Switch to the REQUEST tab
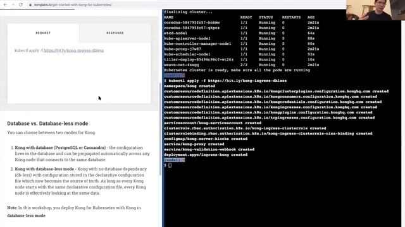The height and width of the screenshot is (227, 405). [x=43, y=33]
